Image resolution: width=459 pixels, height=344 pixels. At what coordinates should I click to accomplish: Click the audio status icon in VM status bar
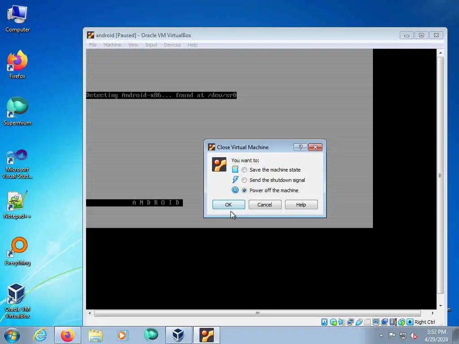click(x=342, y=322)
